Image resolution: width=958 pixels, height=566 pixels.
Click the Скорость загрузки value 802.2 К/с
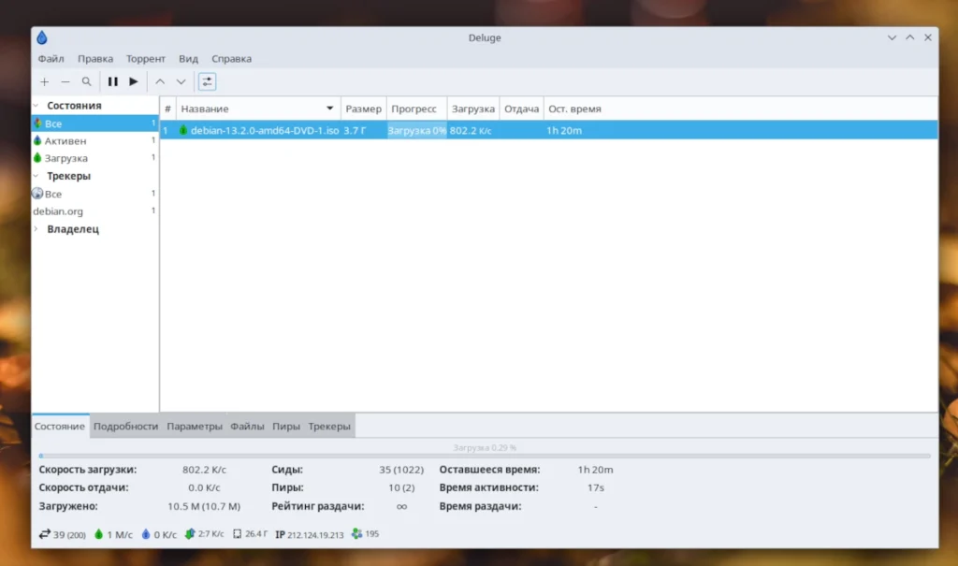(204, 470)
